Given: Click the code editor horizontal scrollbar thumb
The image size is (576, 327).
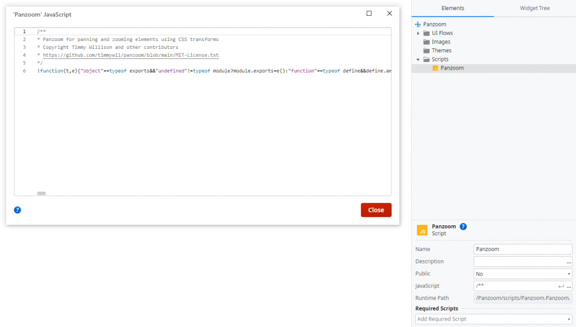Looking at the screenshot, I should coord(42,193).
